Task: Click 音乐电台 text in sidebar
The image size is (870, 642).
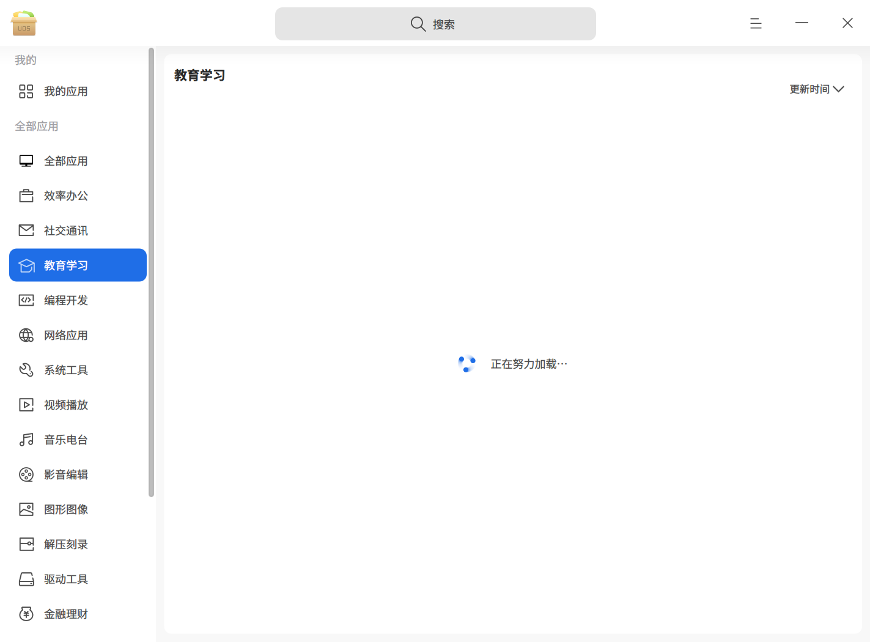Action: 66,440
